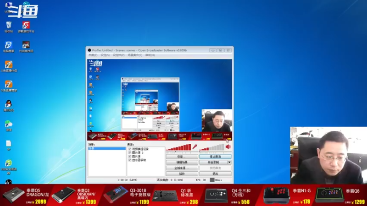Stop streaming with the 停止串流 button
This screenshot has height=206, width=367.
click(x=215, y=157)
